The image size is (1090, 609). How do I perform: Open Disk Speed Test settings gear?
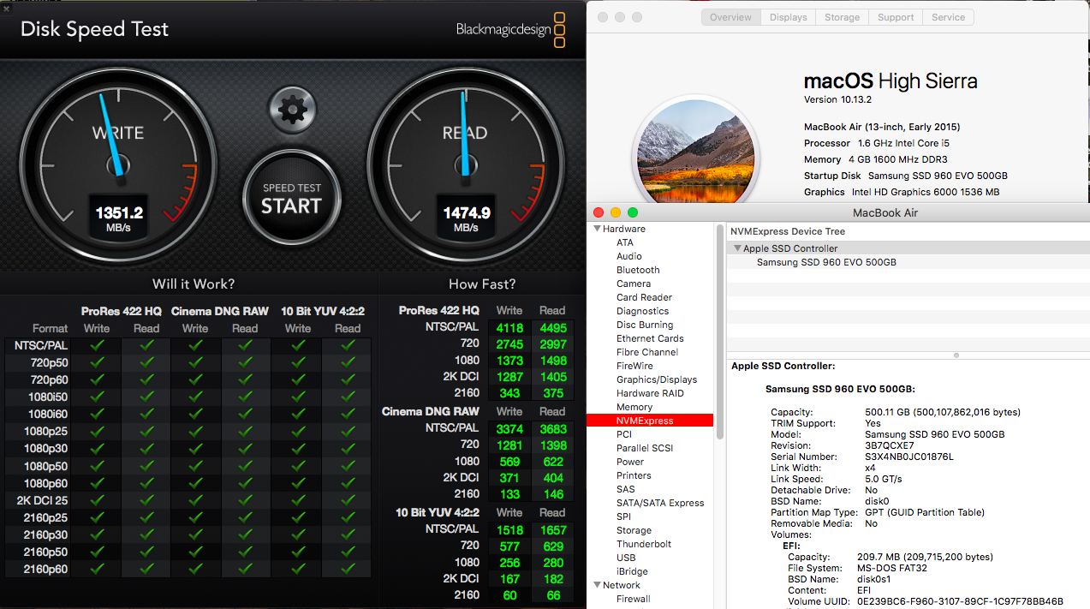[x=293, y=109]
